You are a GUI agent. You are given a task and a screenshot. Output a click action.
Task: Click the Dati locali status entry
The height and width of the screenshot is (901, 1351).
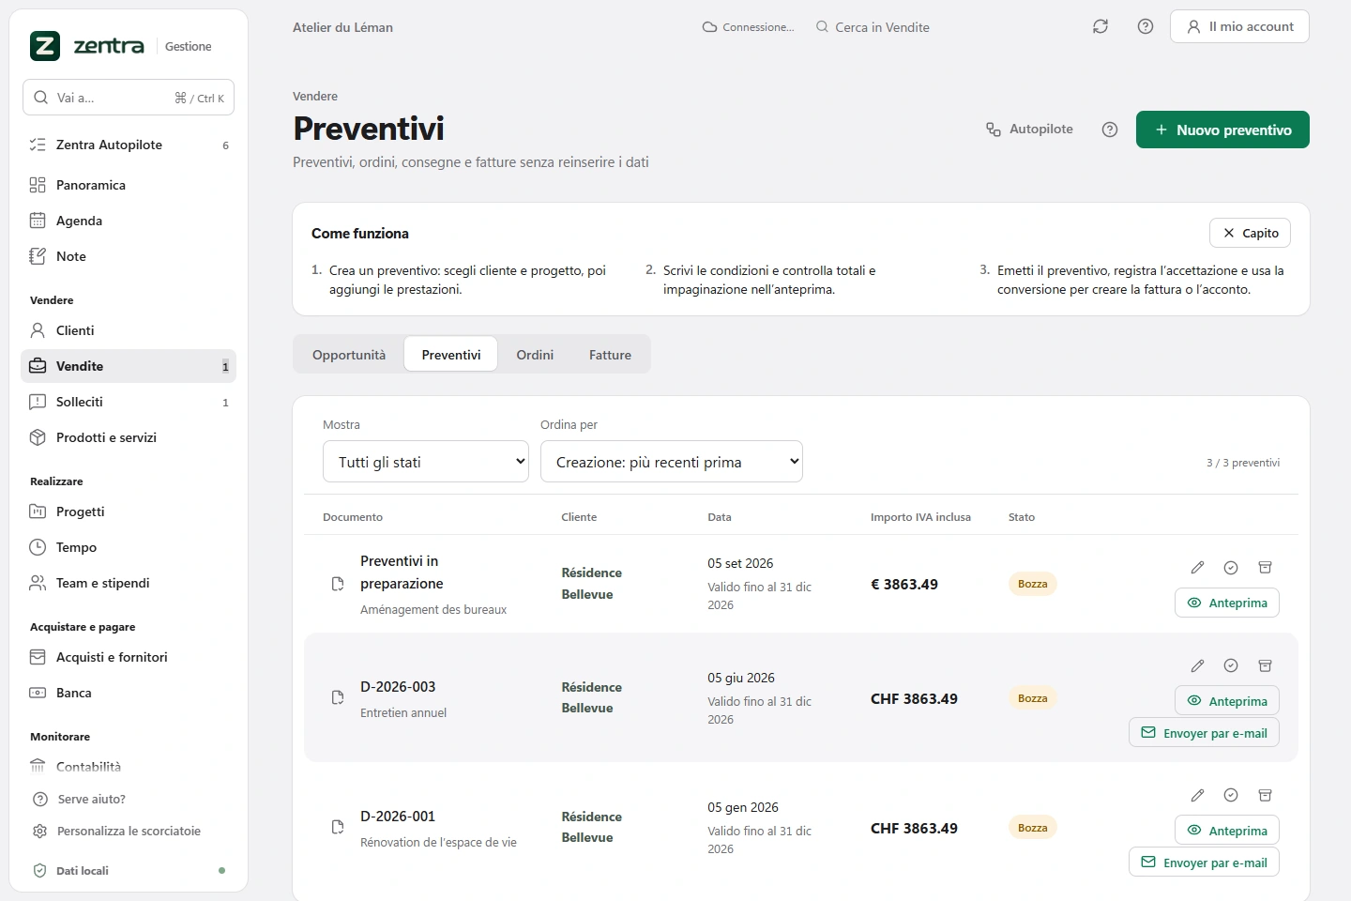[x=129, y=871]
